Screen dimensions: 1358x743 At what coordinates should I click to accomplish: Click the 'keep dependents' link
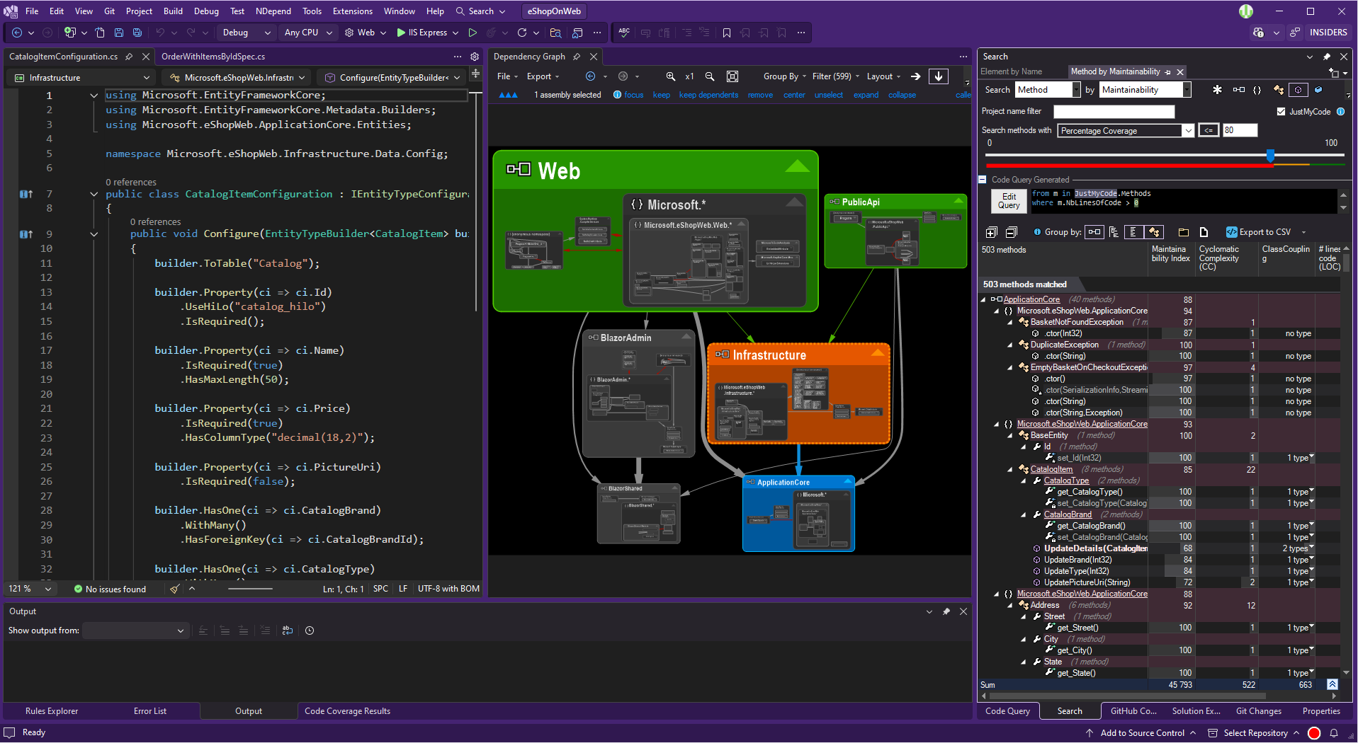[x=708, y=95]
